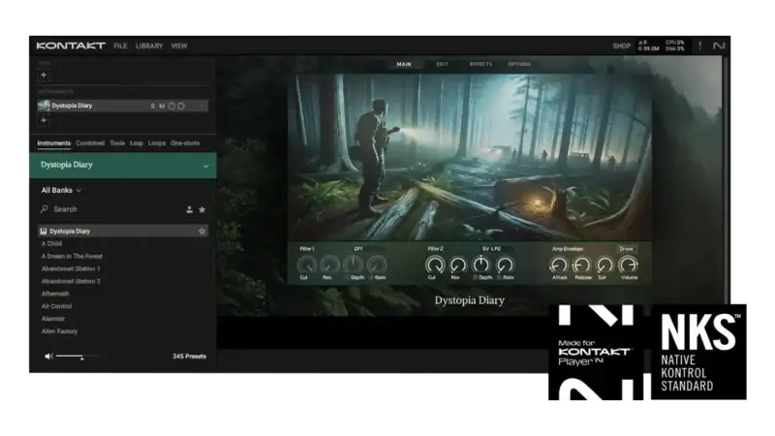Mute the Dystopia Diary instrument with M

tap(162, 106)
